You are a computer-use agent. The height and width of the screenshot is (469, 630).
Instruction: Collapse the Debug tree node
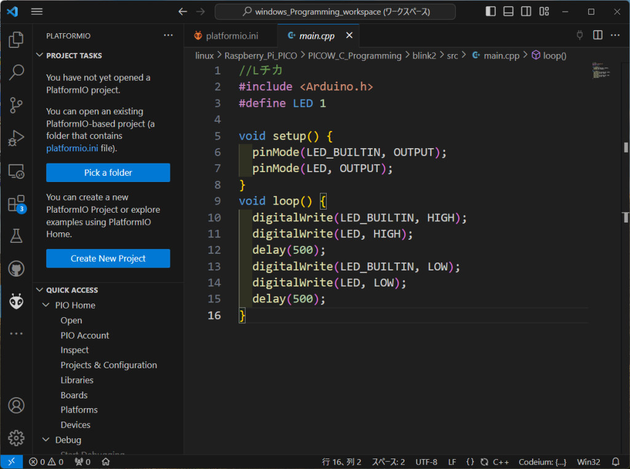pos(46,439)
